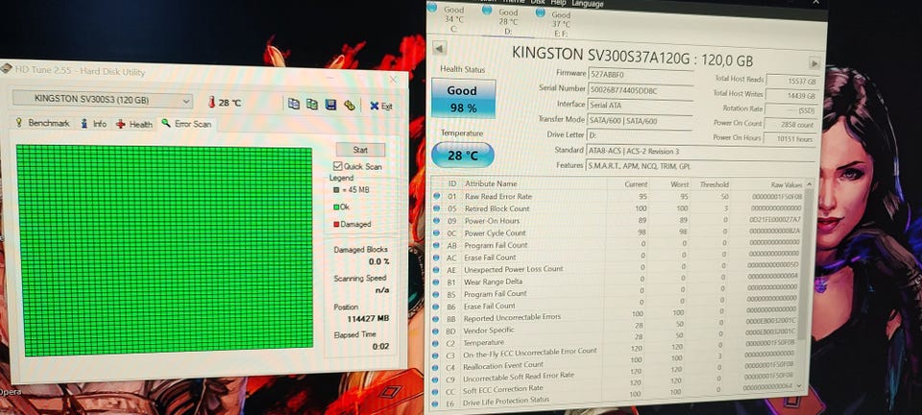Click the Power On Count value
922x415 pixels.
click(790, 125)
